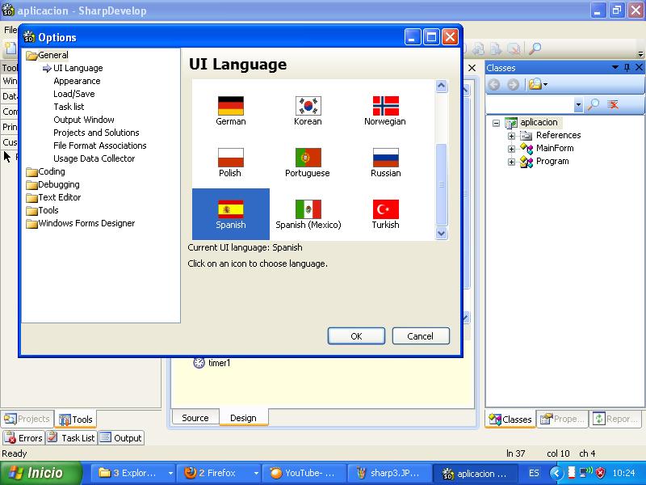The image size is (646, 485).
Task: Cancel the Options dialog
Action: point(421,335)
